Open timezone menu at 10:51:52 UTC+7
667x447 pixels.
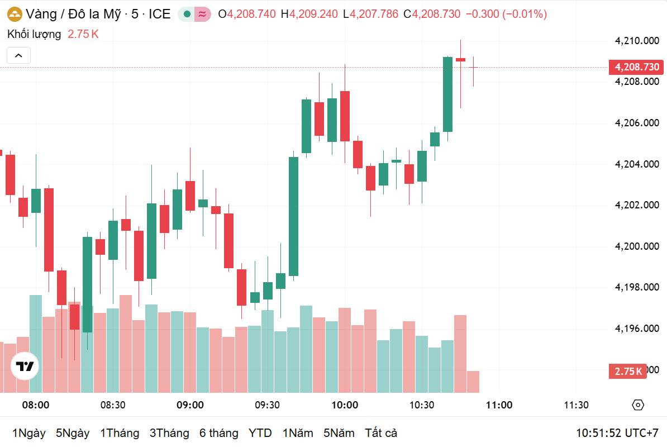click(x=617, y=433)
